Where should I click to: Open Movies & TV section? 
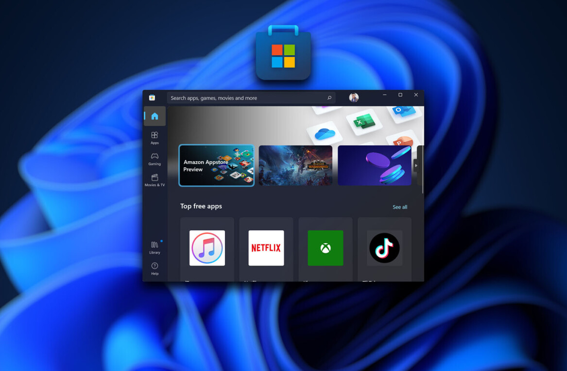(x=155, y=180)
